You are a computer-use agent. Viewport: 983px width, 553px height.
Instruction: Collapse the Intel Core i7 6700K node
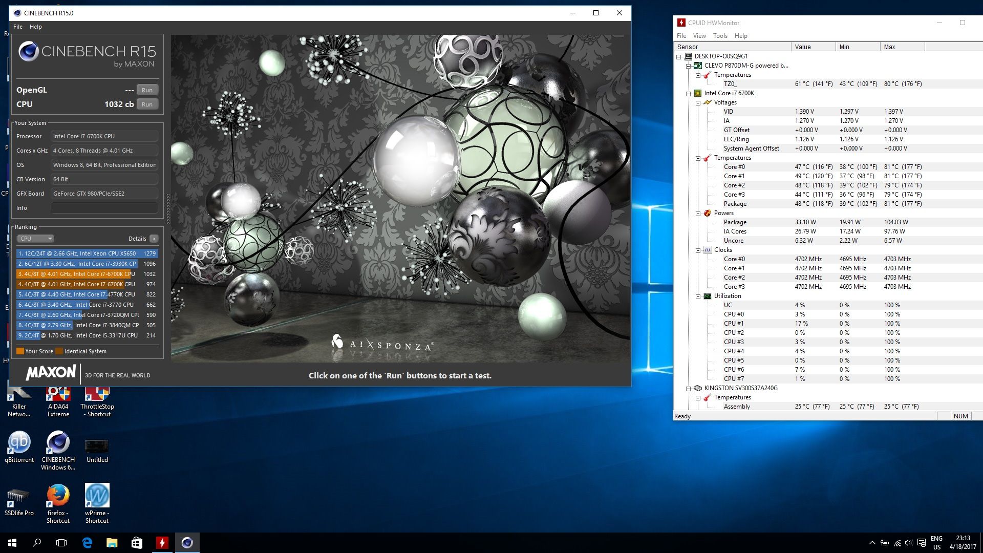(x=689, y=93)
